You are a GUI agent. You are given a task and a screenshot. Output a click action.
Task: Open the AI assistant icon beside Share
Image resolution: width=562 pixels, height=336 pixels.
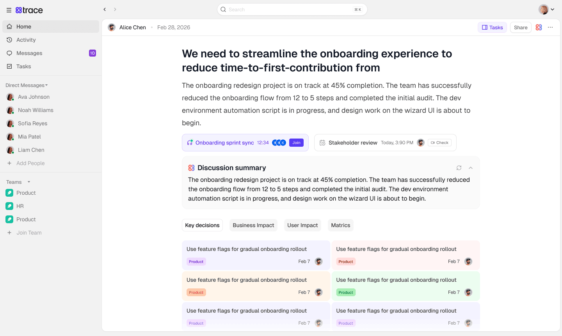click(539, 27)
